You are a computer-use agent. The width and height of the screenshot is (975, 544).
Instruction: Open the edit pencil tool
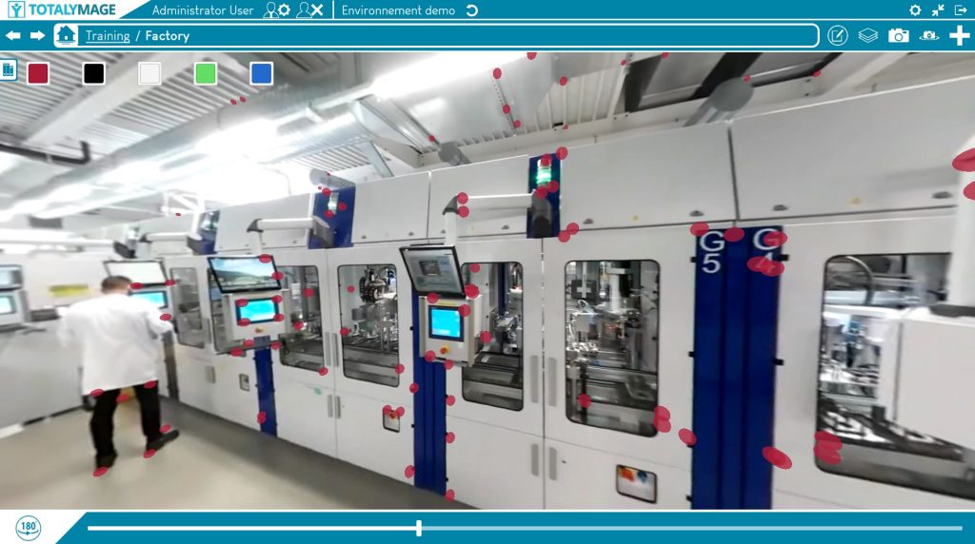point(838,35)
